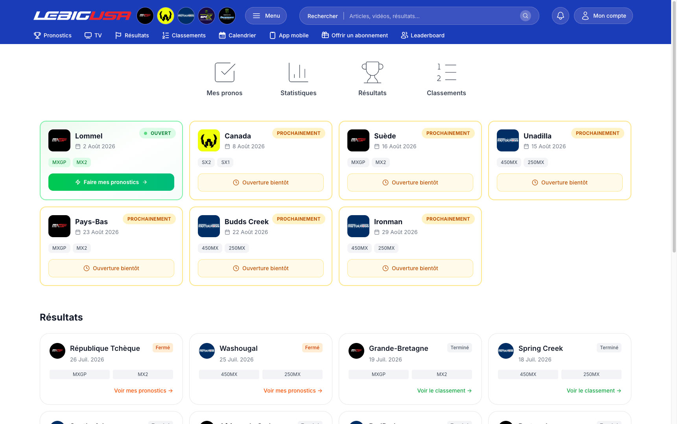This screenshot has width=677, height=424.
Task: Click the Résultats section heading
Action: 61,317
